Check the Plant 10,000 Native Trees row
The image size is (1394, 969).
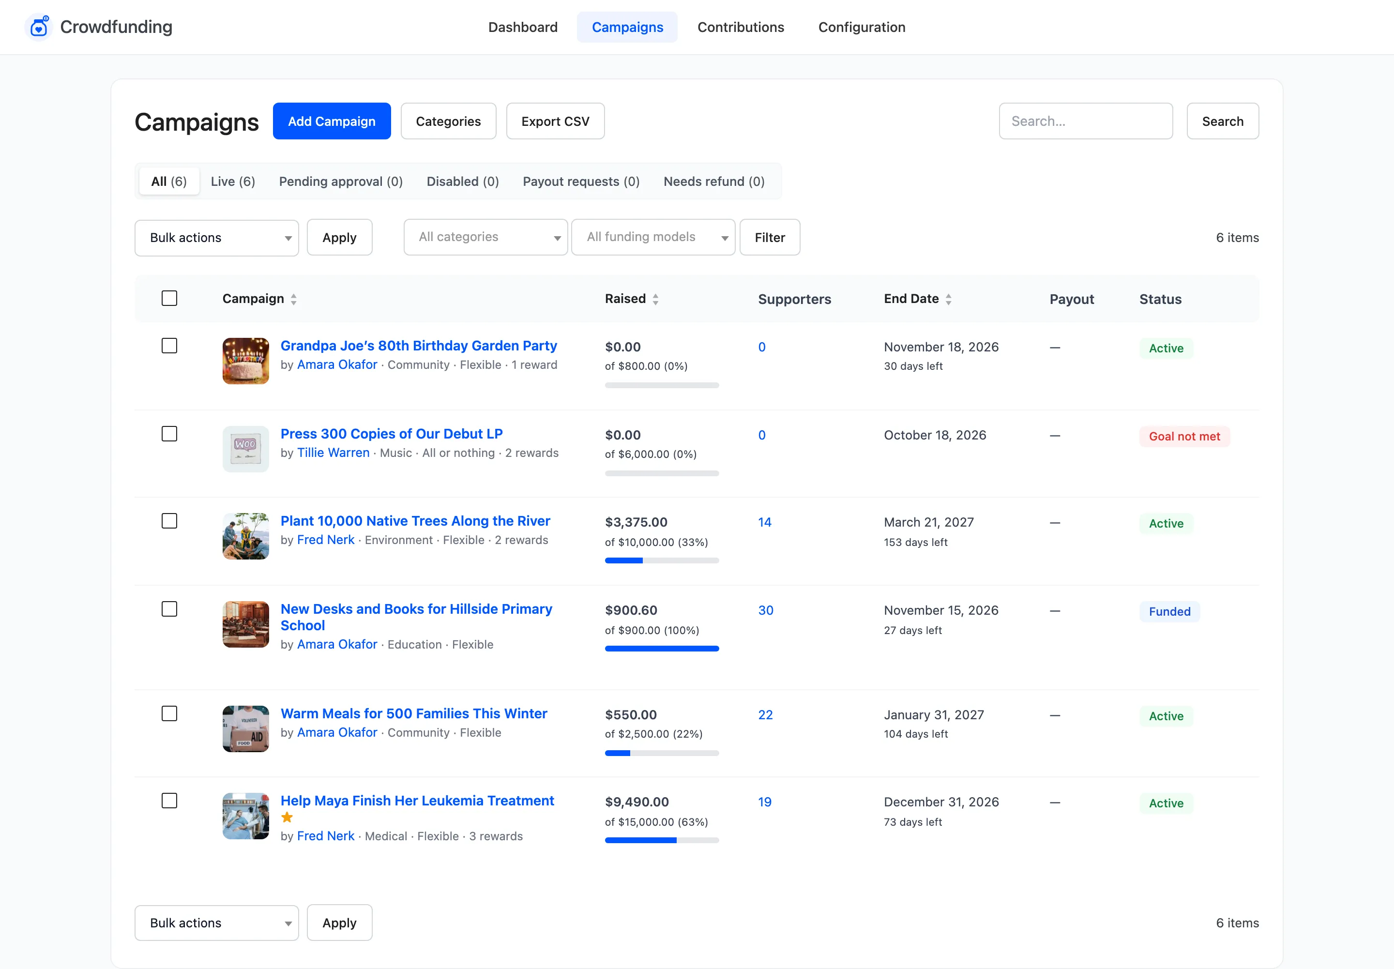169,522
